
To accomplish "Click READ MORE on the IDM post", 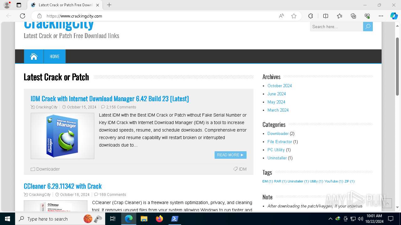I will click(x=231, y=155).
